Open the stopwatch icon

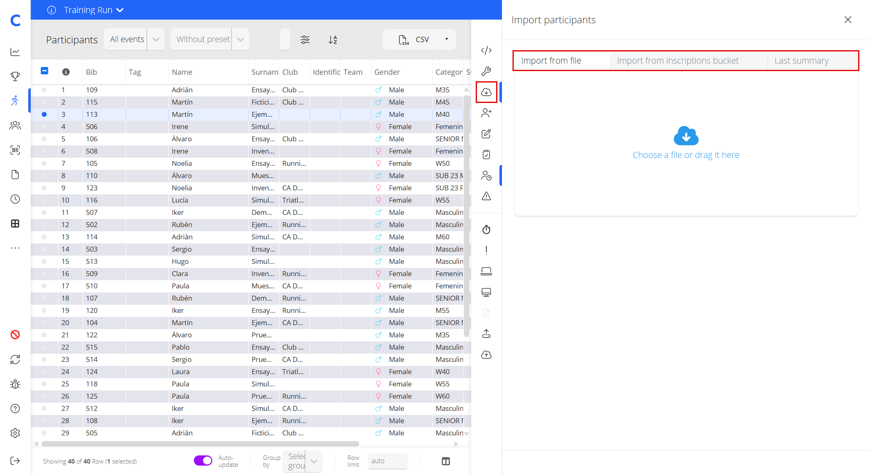[x=486, y=230]
